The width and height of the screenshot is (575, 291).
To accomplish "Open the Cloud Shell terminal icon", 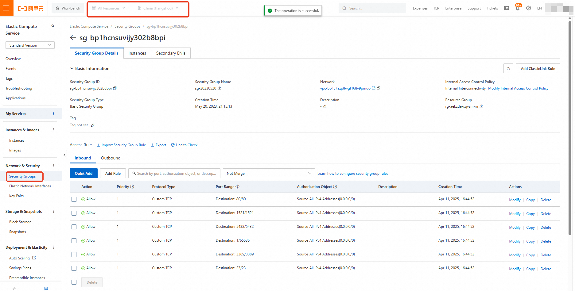I will [507, 8].
